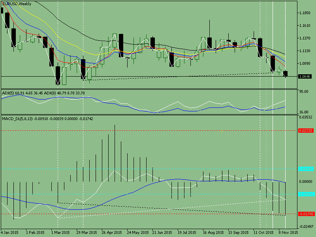
Task: Click the 4 Jan 2015 date label
Action: [9, 233]
